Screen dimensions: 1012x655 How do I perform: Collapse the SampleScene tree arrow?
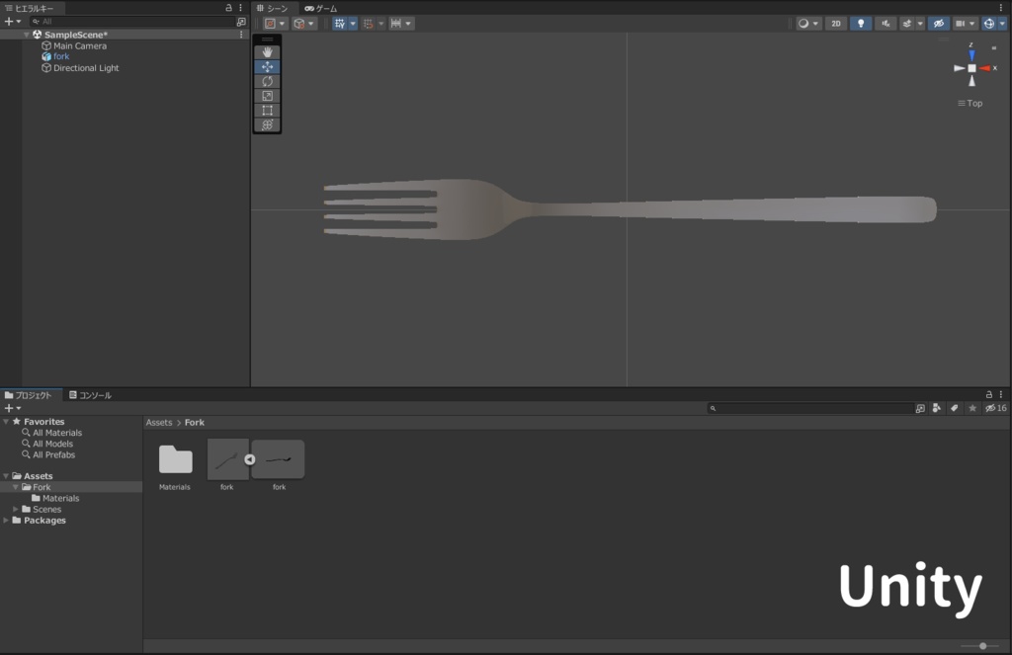point(27,35)
